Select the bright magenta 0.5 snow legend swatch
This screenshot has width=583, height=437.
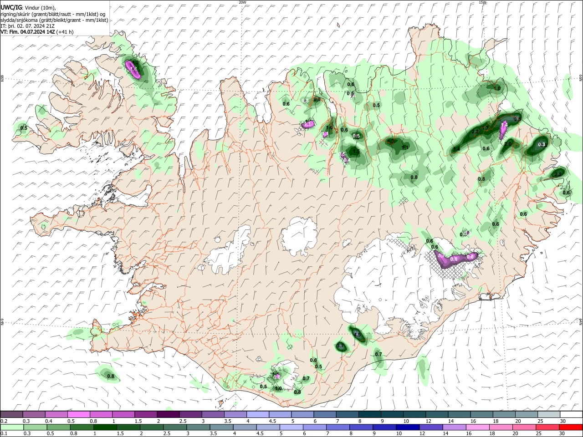79,415
